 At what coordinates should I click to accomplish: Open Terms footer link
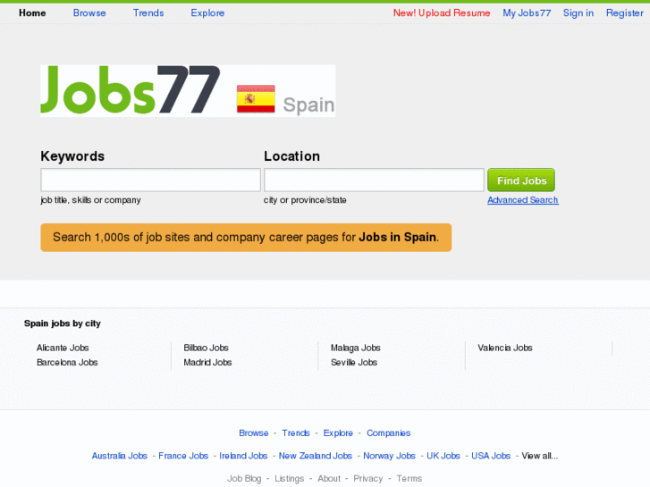[409, 478]
